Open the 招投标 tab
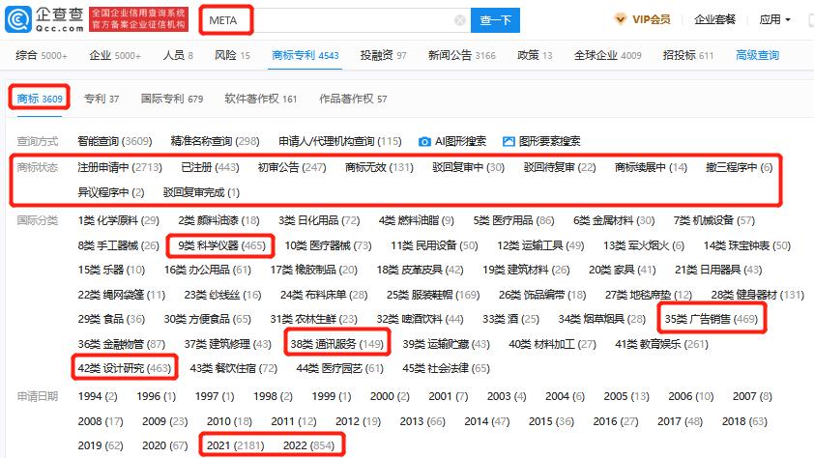 (688, 55)
